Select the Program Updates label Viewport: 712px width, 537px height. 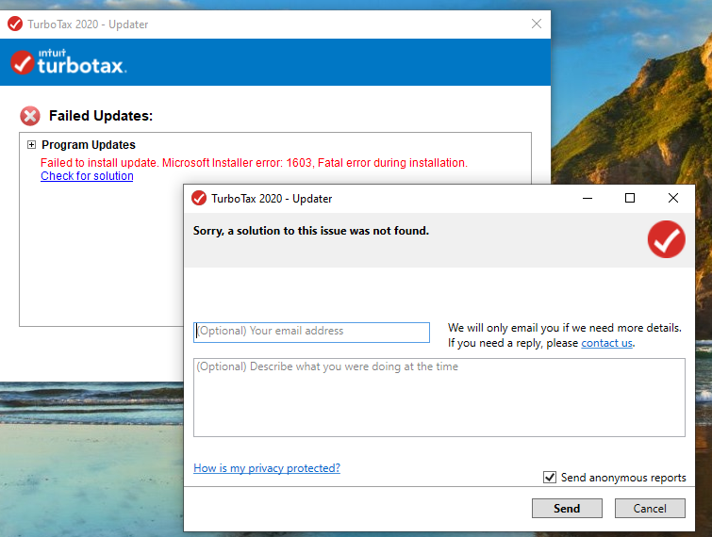(89, 145)
